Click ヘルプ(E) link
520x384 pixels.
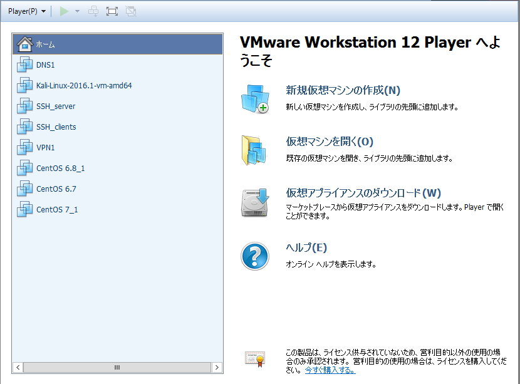pos(306,247)
